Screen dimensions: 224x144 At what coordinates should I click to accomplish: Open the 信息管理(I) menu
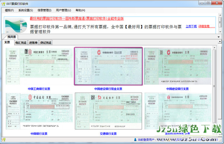(x=45, y=10)
